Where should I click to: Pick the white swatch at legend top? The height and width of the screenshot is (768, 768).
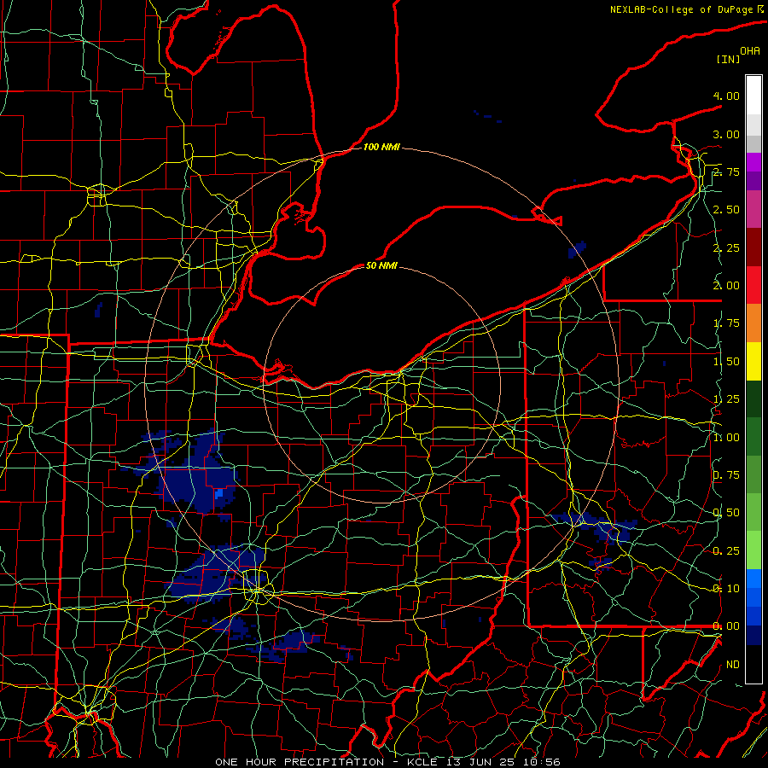click(753, 96)
